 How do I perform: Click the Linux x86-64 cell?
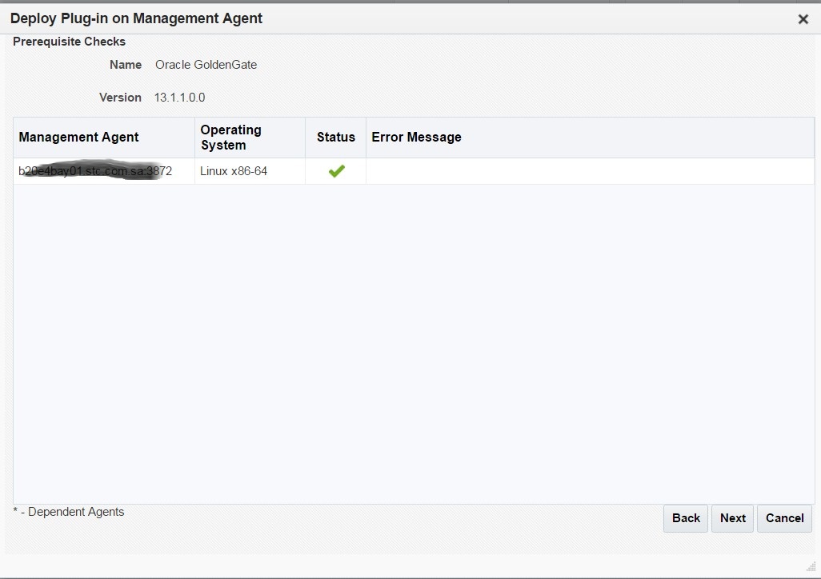(x=234, y=171)
